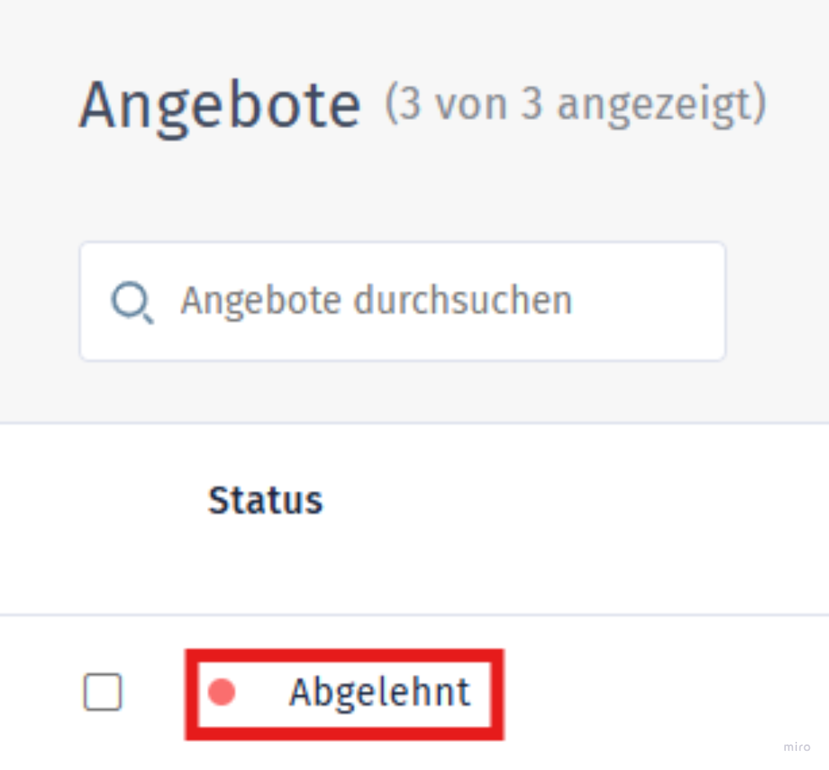The width and height of the screenshot is (829, 770).
Task: Click the red status dot beside Abgelehnt
Action: (x=221, y=692)
